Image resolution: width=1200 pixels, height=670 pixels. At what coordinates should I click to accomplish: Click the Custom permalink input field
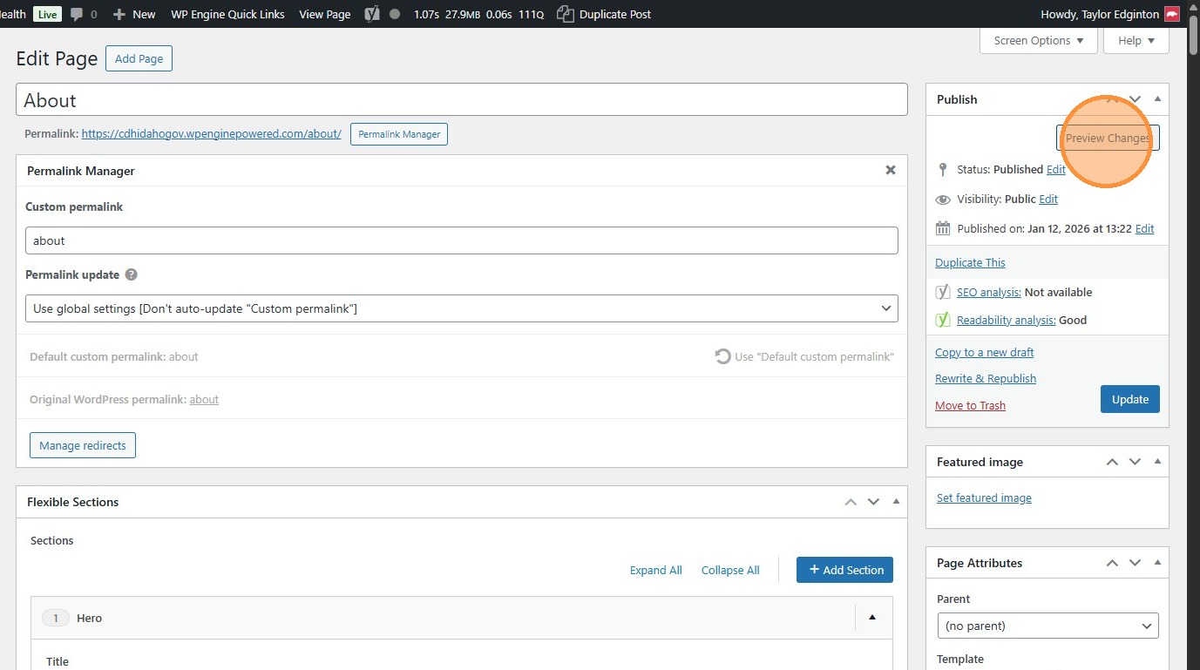(x=462, y=240)
